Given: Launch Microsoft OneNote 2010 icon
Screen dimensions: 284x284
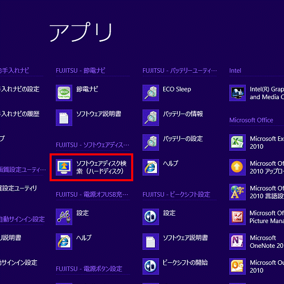Looking at the screenshot, I should pos(238,242).
